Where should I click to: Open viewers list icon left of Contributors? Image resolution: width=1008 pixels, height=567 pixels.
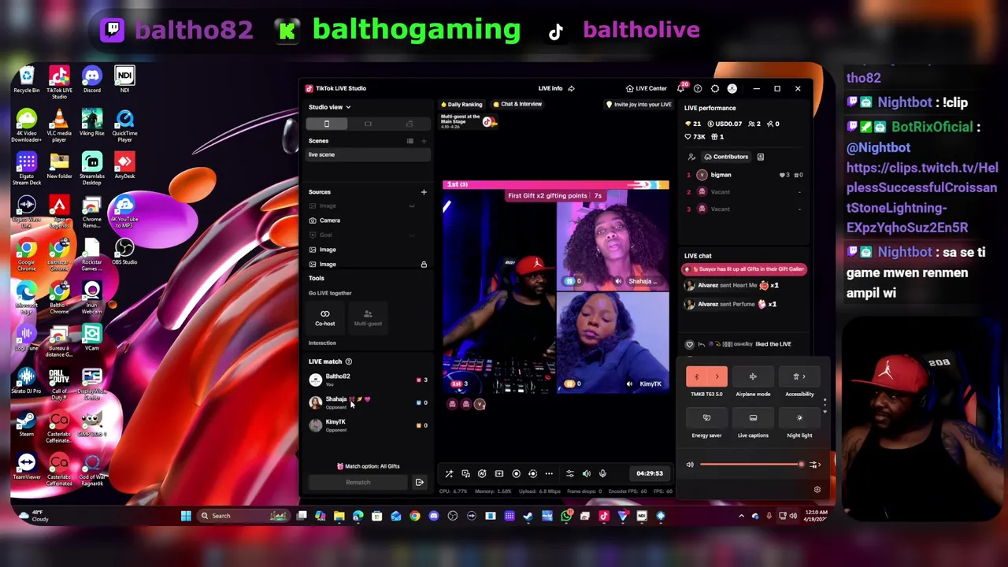(691, 157)
